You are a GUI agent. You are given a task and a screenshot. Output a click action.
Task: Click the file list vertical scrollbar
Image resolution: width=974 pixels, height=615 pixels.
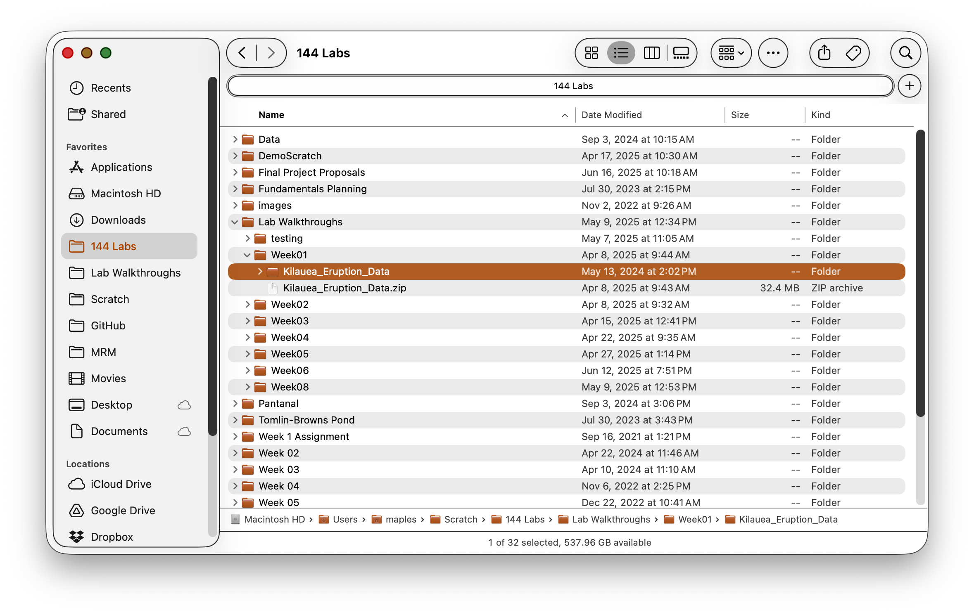coord(920,272)
